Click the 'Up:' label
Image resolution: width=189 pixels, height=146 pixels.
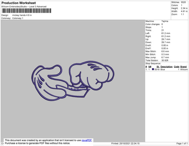coord(147,39)
